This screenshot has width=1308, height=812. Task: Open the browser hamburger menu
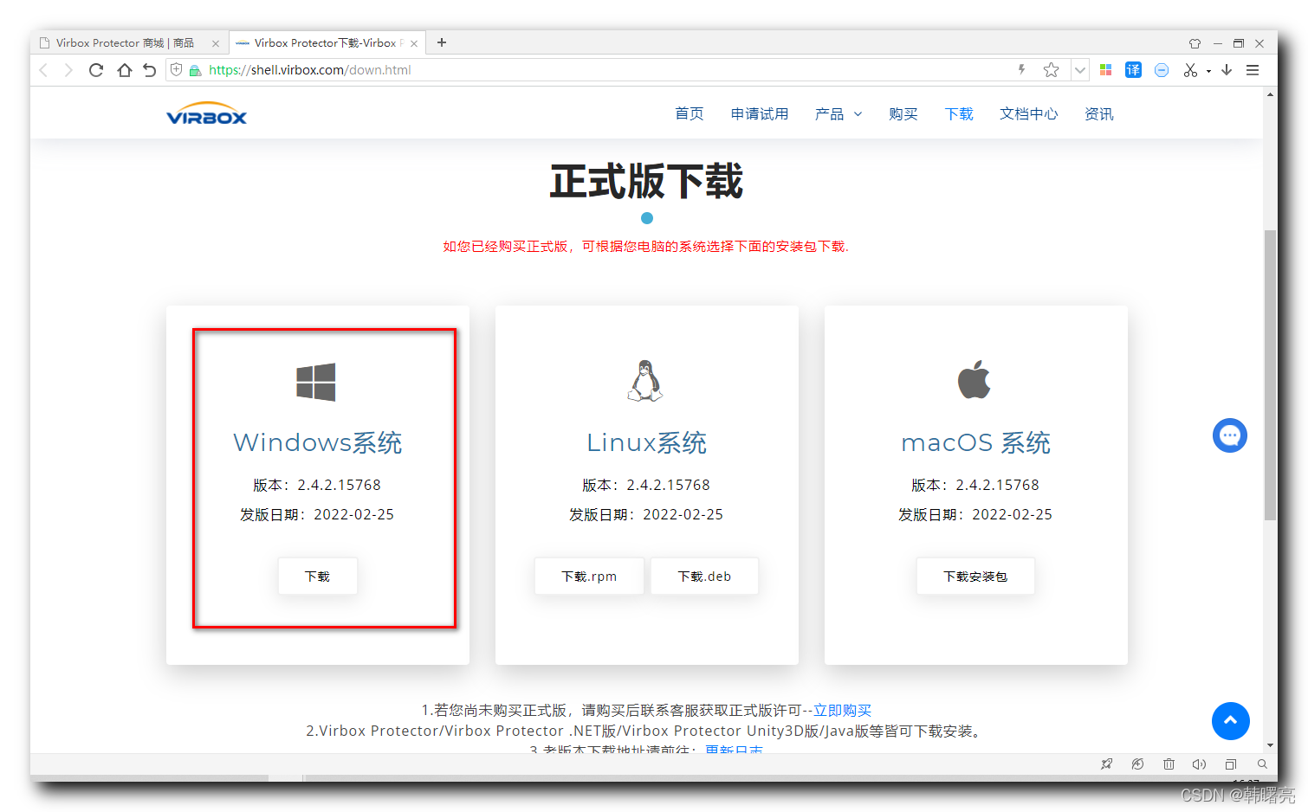pyautogui.click(x=1253, y=70)
